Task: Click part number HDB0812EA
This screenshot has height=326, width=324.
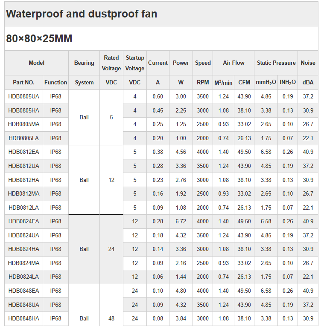Action: pos(23,152)
